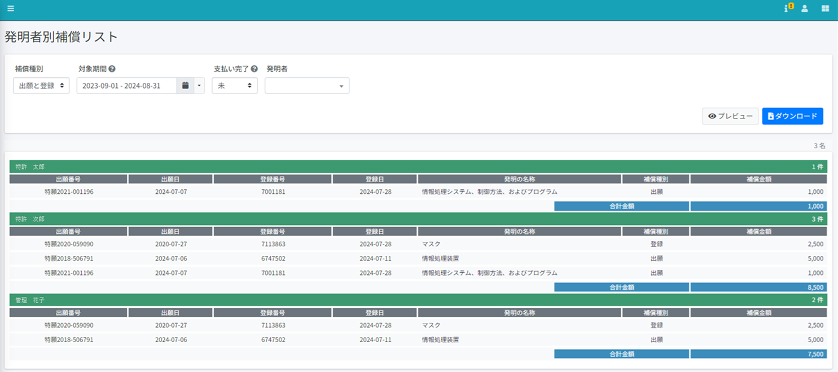Click マスク title in 特許 次郎's table
The width and height of the screenshot is (838, 372).
431,244
